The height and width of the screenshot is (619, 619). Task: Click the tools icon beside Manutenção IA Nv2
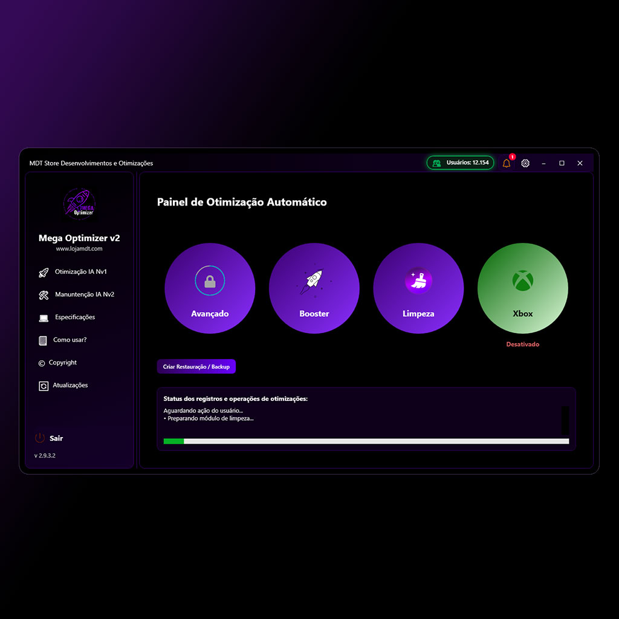(x=44, y=295)
